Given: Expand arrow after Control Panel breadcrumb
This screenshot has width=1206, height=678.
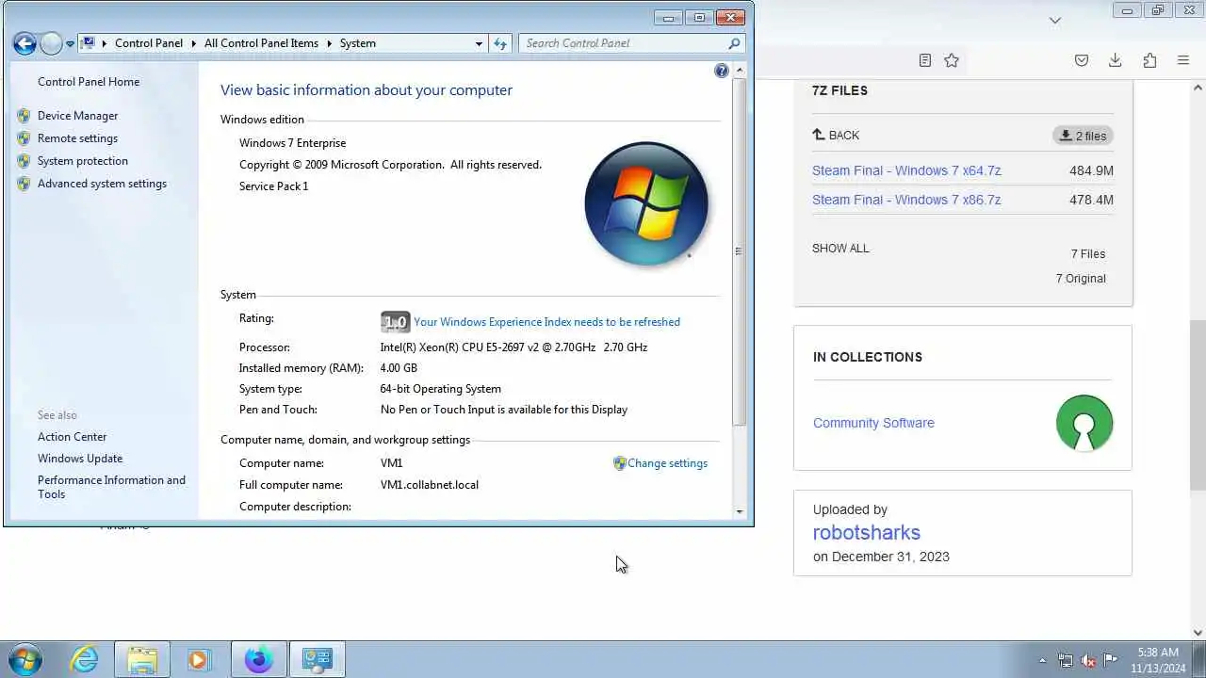Looking at the screenshot, I should click(x=193, y=43).
